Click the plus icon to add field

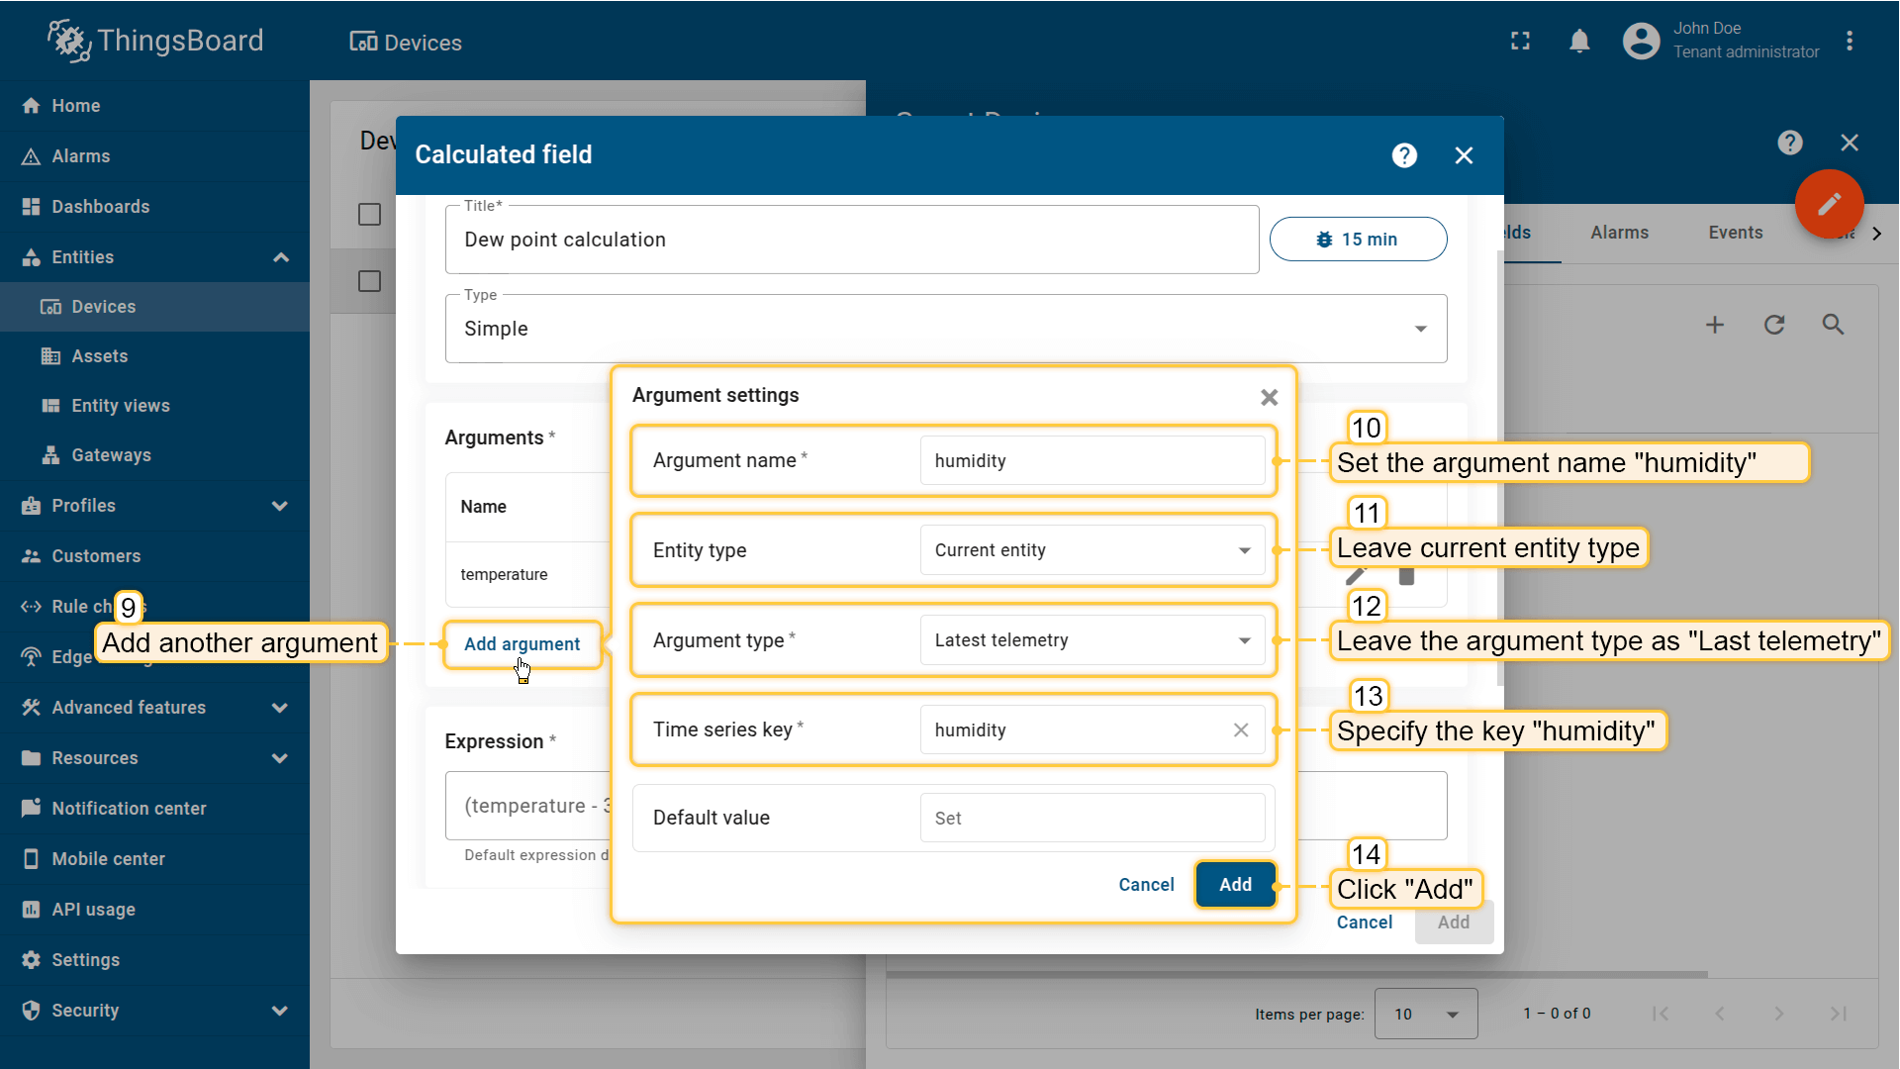(1715, 325)
